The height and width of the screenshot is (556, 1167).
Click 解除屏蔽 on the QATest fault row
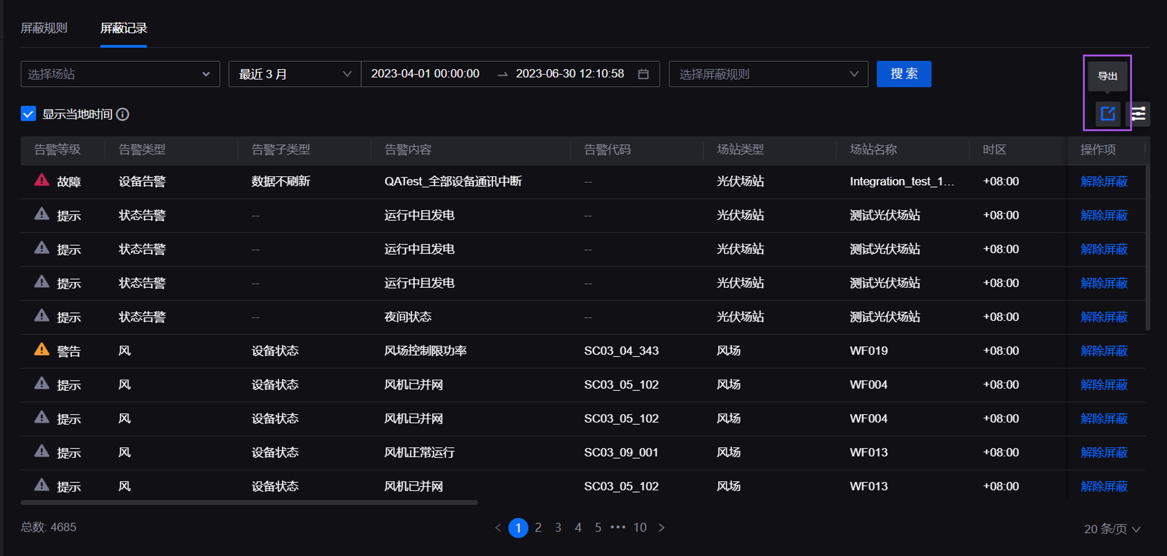pos(1104,181)
